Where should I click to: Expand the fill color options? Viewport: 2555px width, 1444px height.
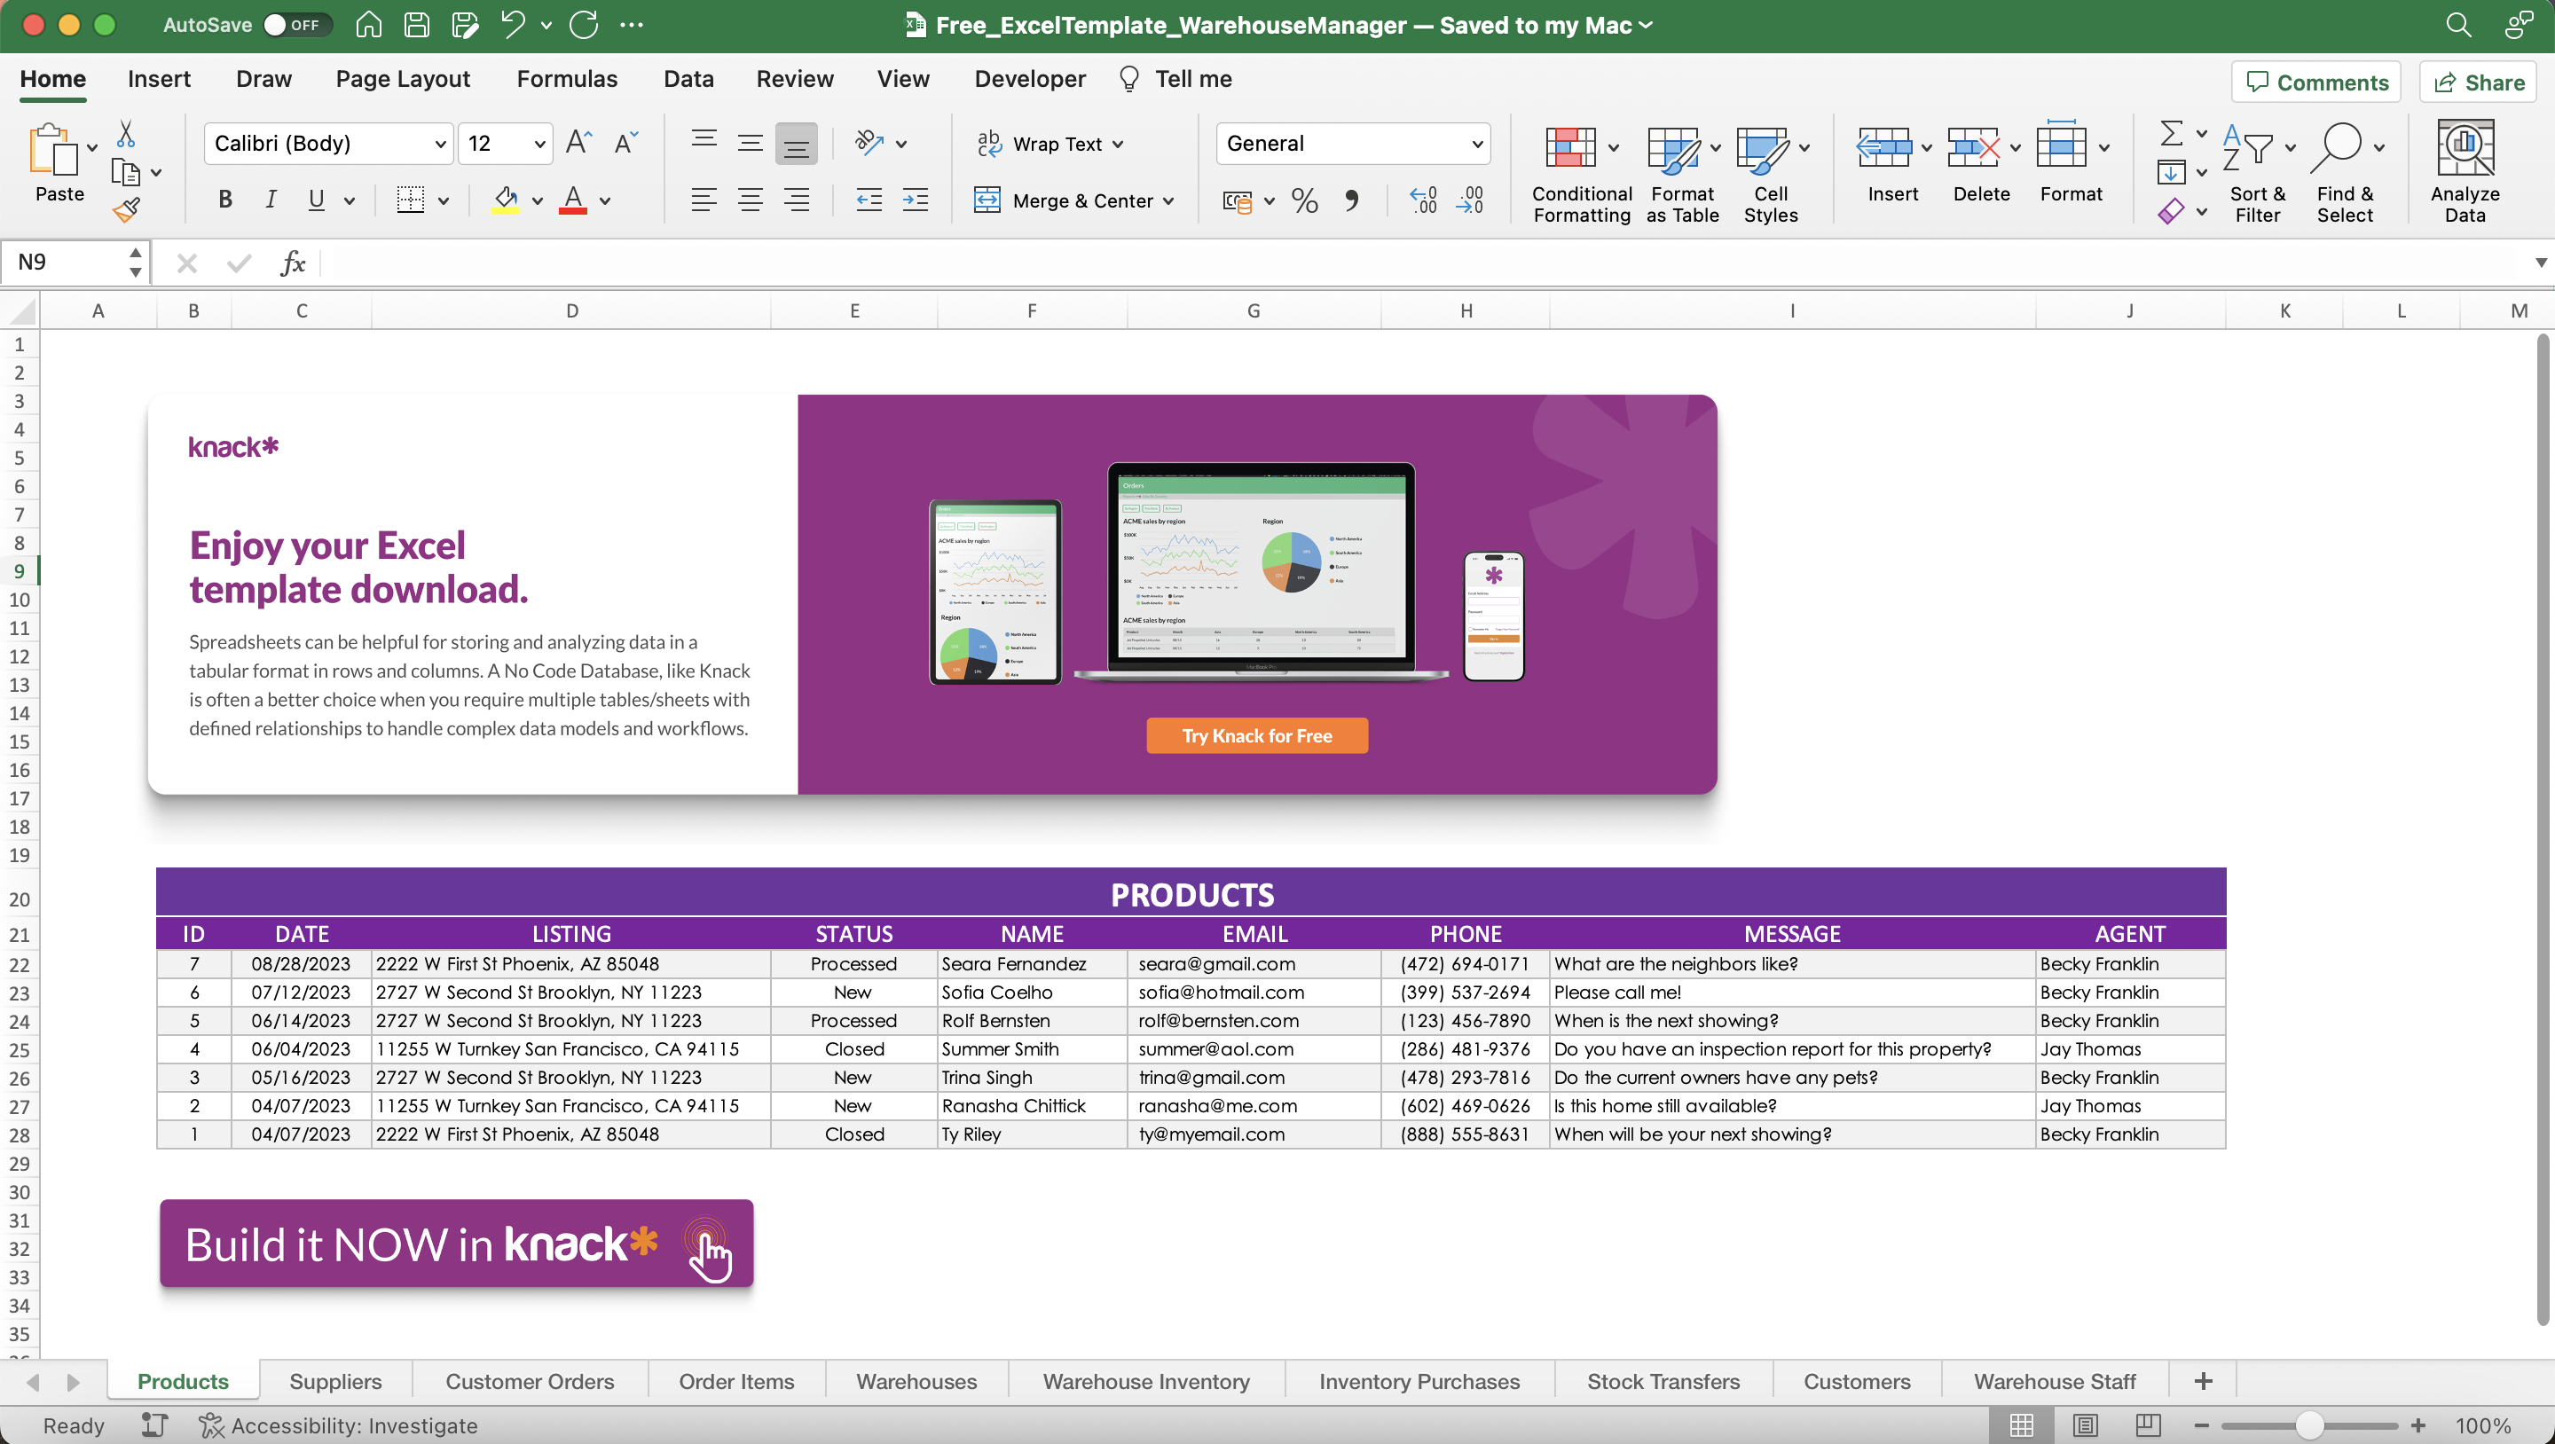[x=539, y=200]
